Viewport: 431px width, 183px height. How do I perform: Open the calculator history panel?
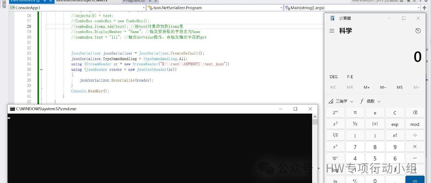click(418, 31)
